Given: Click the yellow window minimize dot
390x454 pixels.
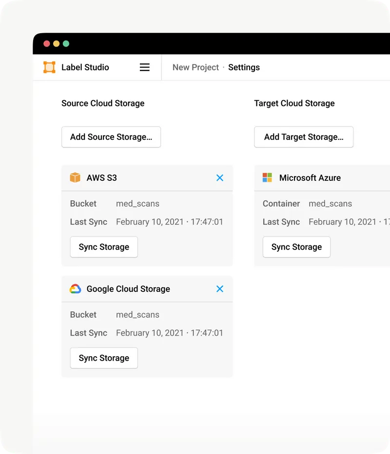Looking at the screenshot, I should [57, 43].
